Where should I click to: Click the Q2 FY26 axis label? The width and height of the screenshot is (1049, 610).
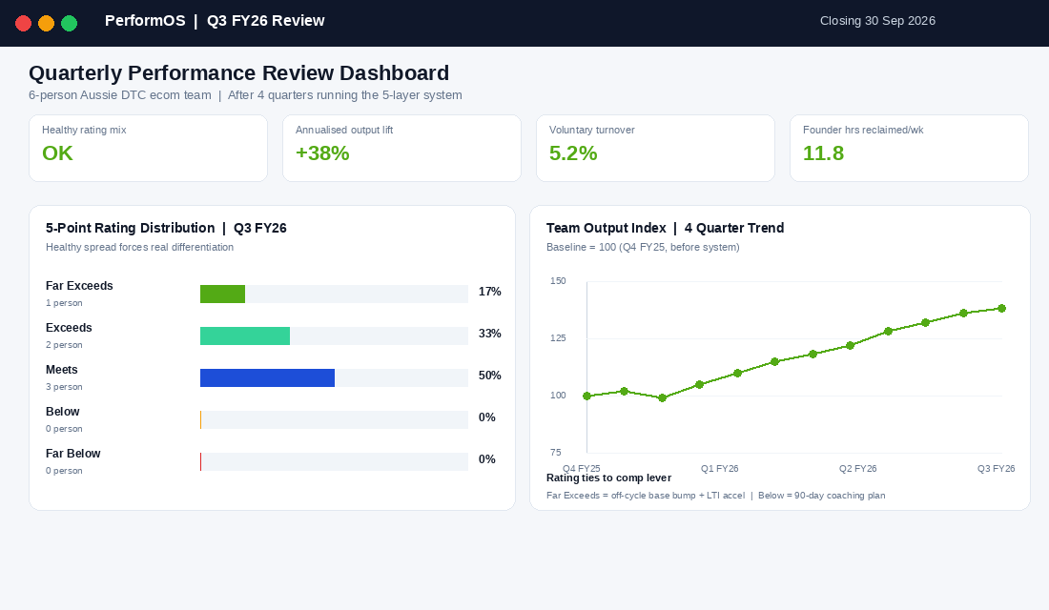pyautogui.click(x=857, y=468)
